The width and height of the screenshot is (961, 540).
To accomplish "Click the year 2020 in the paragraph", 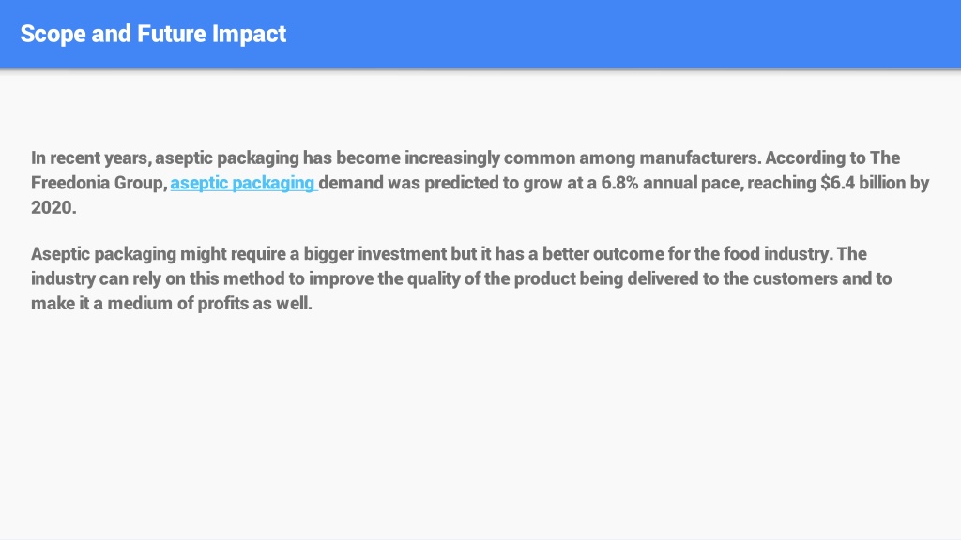I will [52, 207].
